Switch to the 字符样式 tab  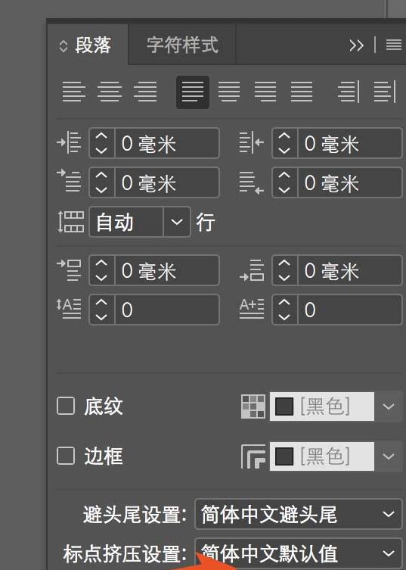[182, 45]
